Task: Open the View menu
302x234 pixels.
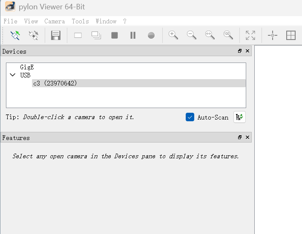Action: pos(31,21)
